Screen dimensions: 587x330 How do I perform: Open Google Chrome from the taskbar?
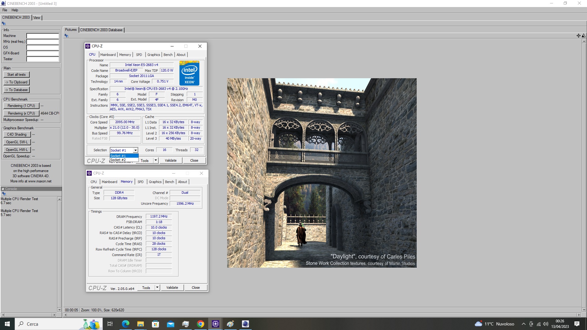point(200,324)
